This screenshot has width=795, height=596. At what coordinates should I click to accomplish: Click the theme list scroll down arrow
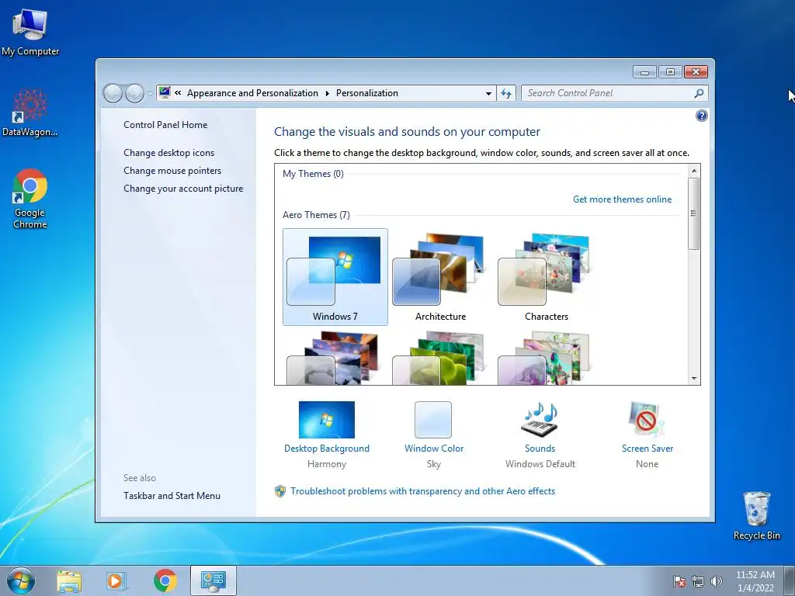pyautogui.click(x=694, y=379)
